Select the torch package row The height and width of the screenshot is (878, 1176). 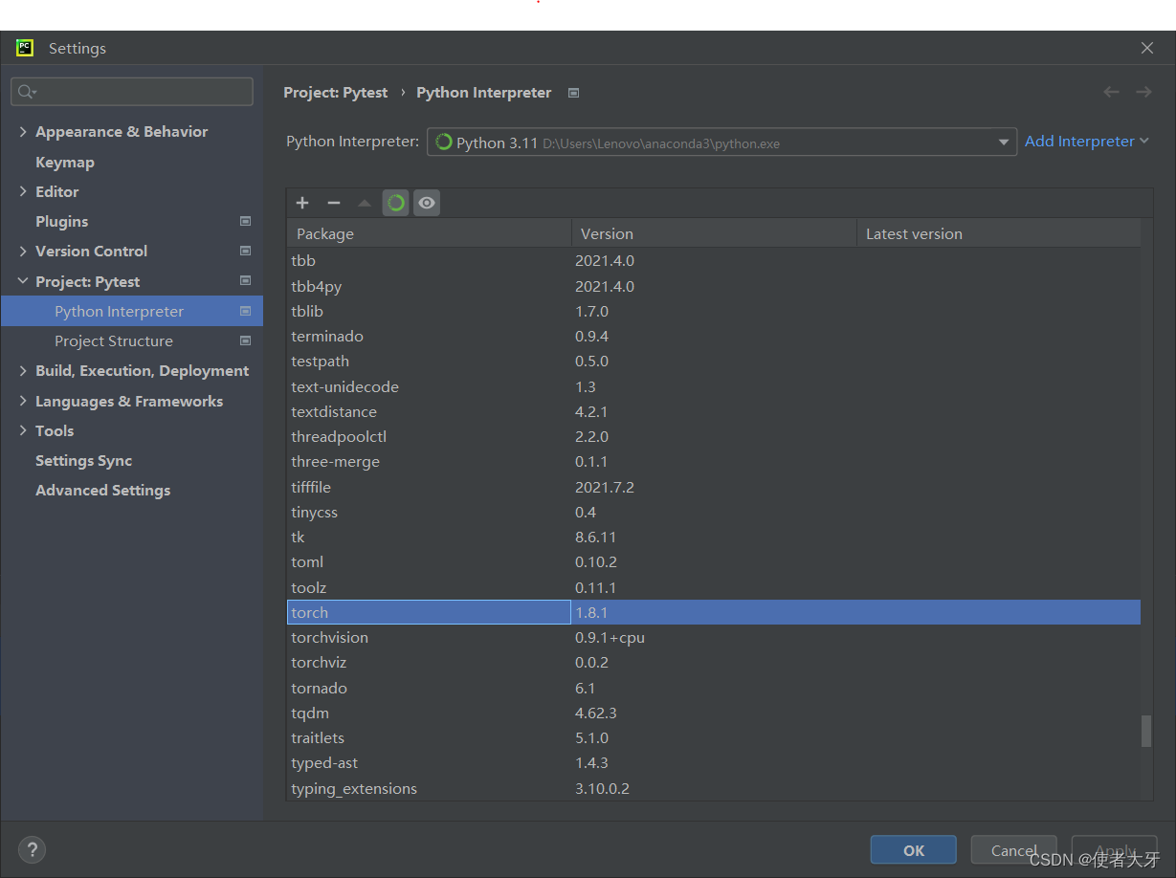coord(714,612)
